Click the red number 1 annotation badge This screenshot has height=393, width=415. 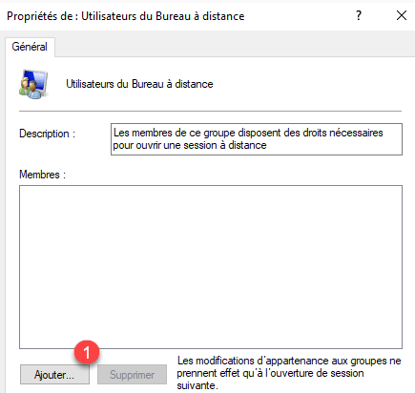[87, 352]
